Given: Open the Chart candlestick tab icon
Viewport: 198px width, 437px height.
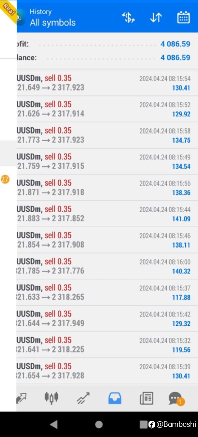Looking at the screenshot, I should tap(52, 397).
